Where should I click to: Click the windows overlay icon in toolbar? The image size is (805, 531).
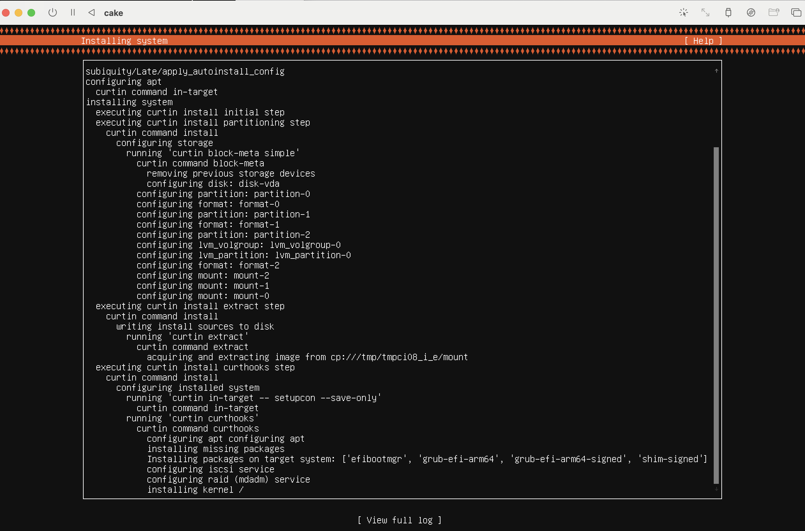point(796,13)
